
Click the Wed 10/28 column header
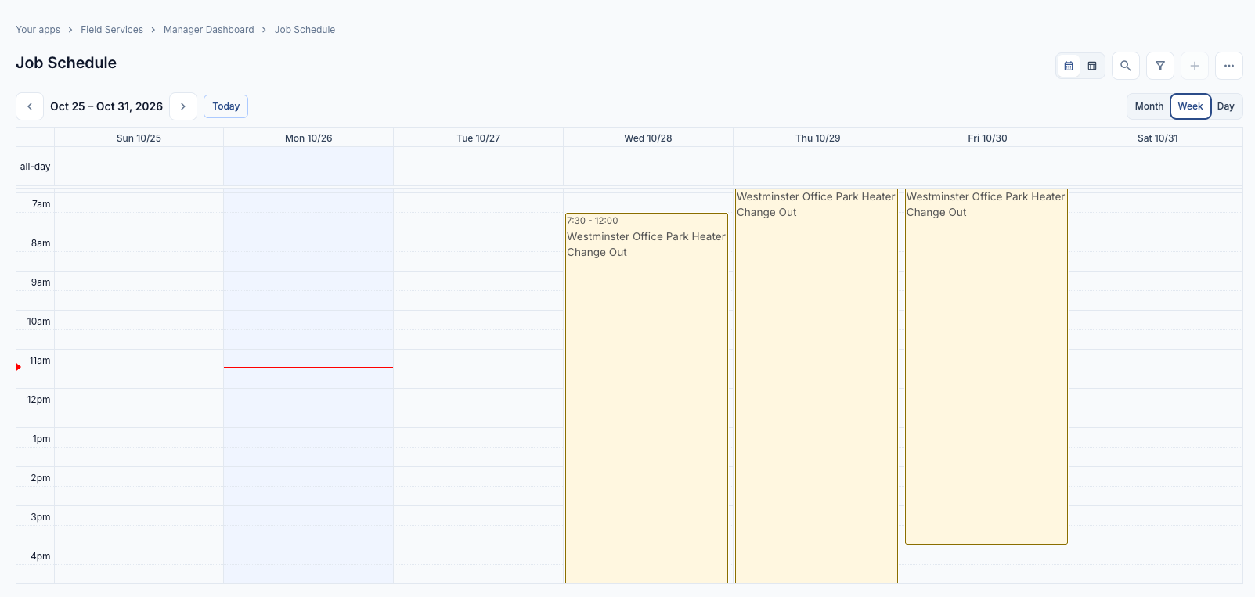coord(648,138)
